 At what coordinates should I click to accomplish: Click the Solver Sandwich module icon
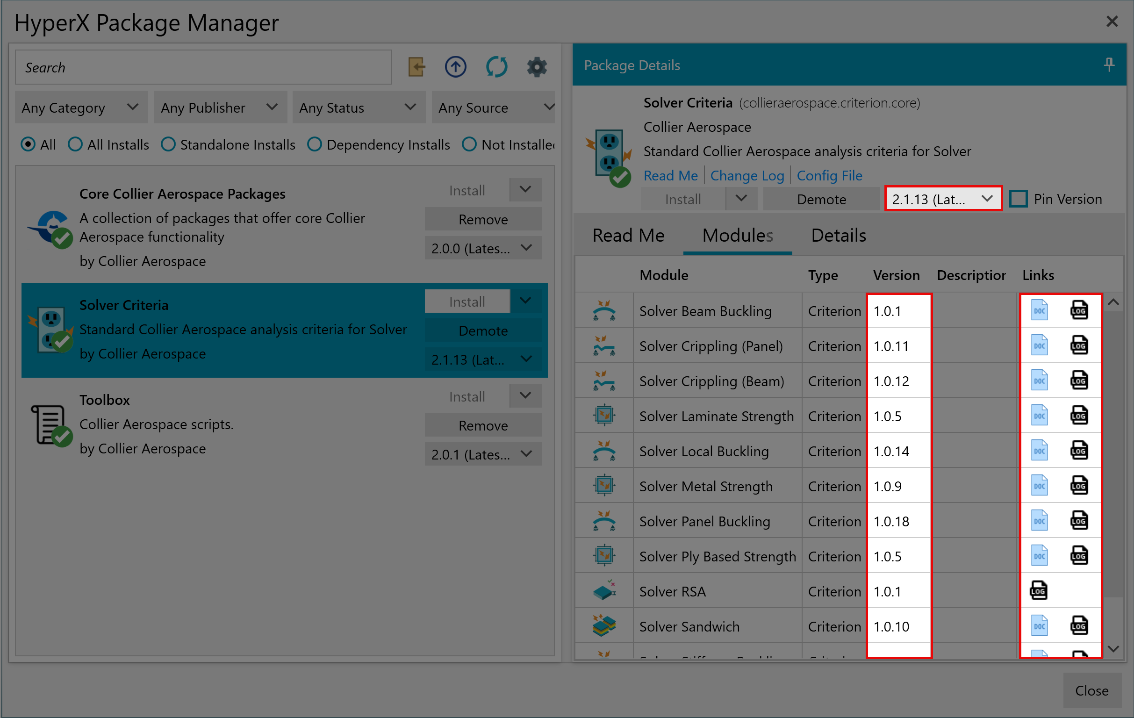[x=604, y=626]
